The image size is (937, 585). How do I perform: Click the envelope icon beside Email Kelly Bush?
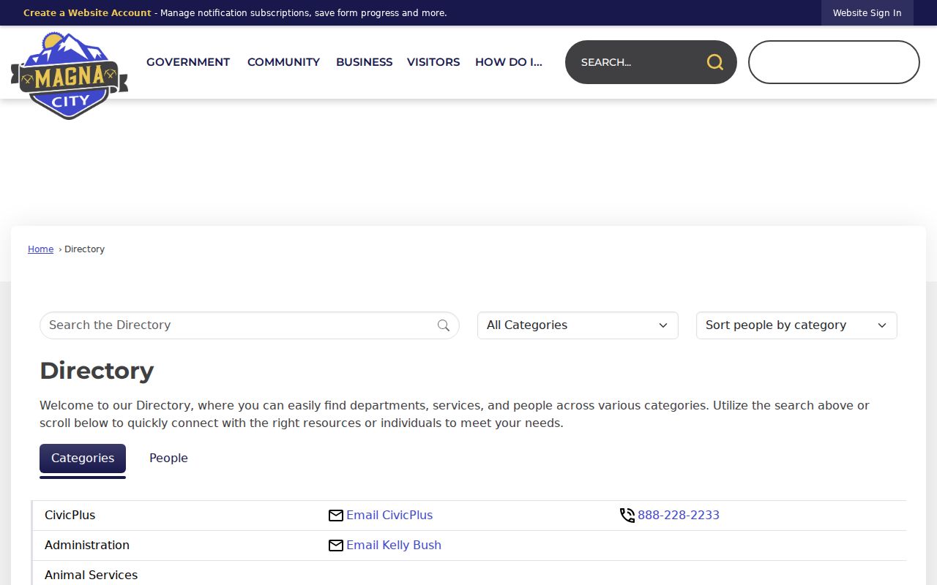(x=336, y=546)
